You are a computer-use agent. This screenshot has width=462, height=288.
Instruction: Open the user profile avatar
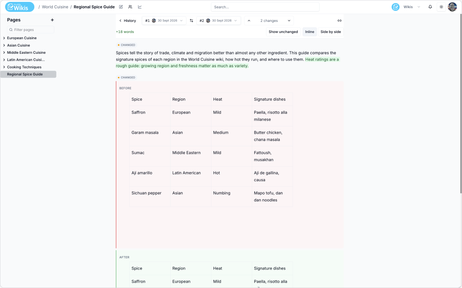[452, 7]
